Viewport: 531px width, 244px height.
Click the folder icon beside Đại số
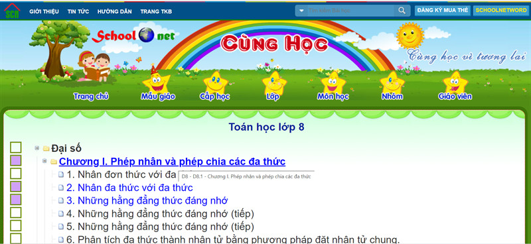coord(46,149)
